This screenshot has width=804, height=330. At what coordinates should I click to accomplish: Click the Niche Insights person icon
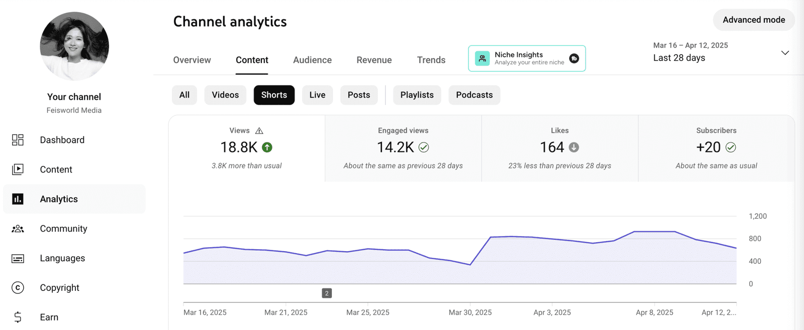[x=482, y=58]
